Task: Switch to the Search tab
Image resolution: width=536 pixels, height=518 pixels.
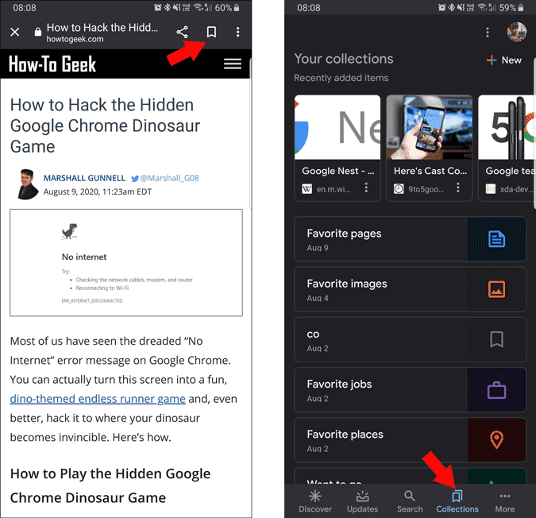Action: [x=410, y=501]
